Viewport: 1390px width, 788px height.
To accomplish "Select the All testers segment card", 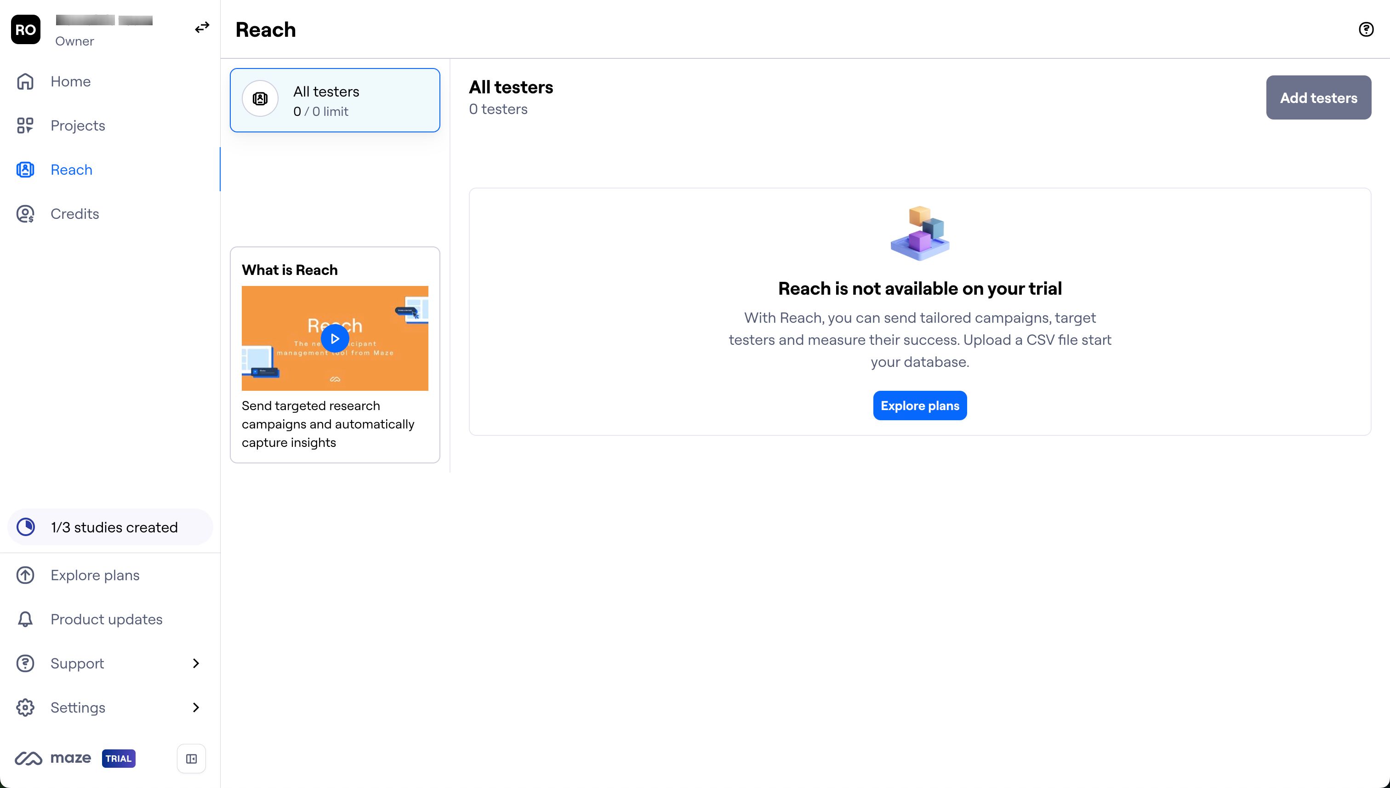I will 335,100.
